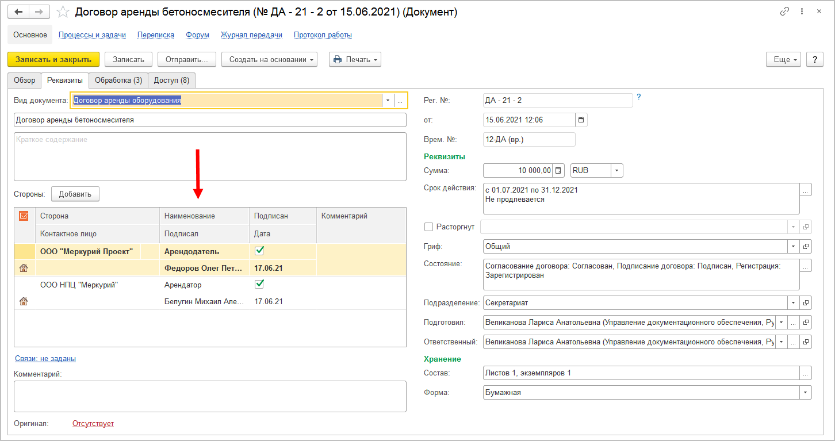Open the Связи: не заданы link
835x441 pixels.
pyautogui.click(x=45, y=359)
